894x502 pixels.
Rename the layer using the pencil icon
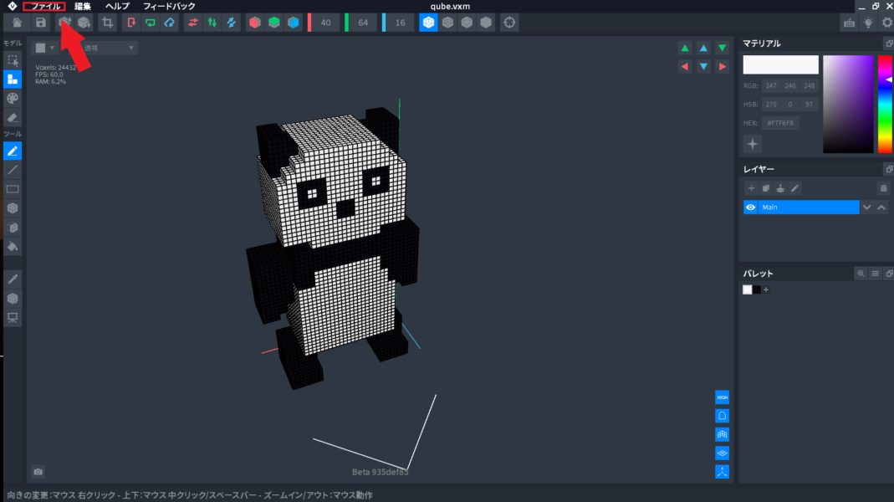click(x=794, y=188)
